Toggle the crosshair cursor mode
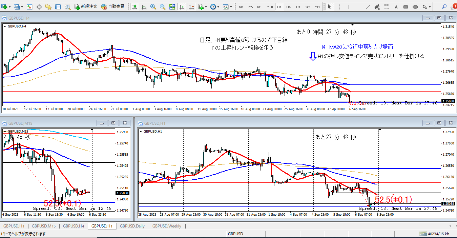The width and height of the screenshot is (457, 238). [x=339, y=7]
